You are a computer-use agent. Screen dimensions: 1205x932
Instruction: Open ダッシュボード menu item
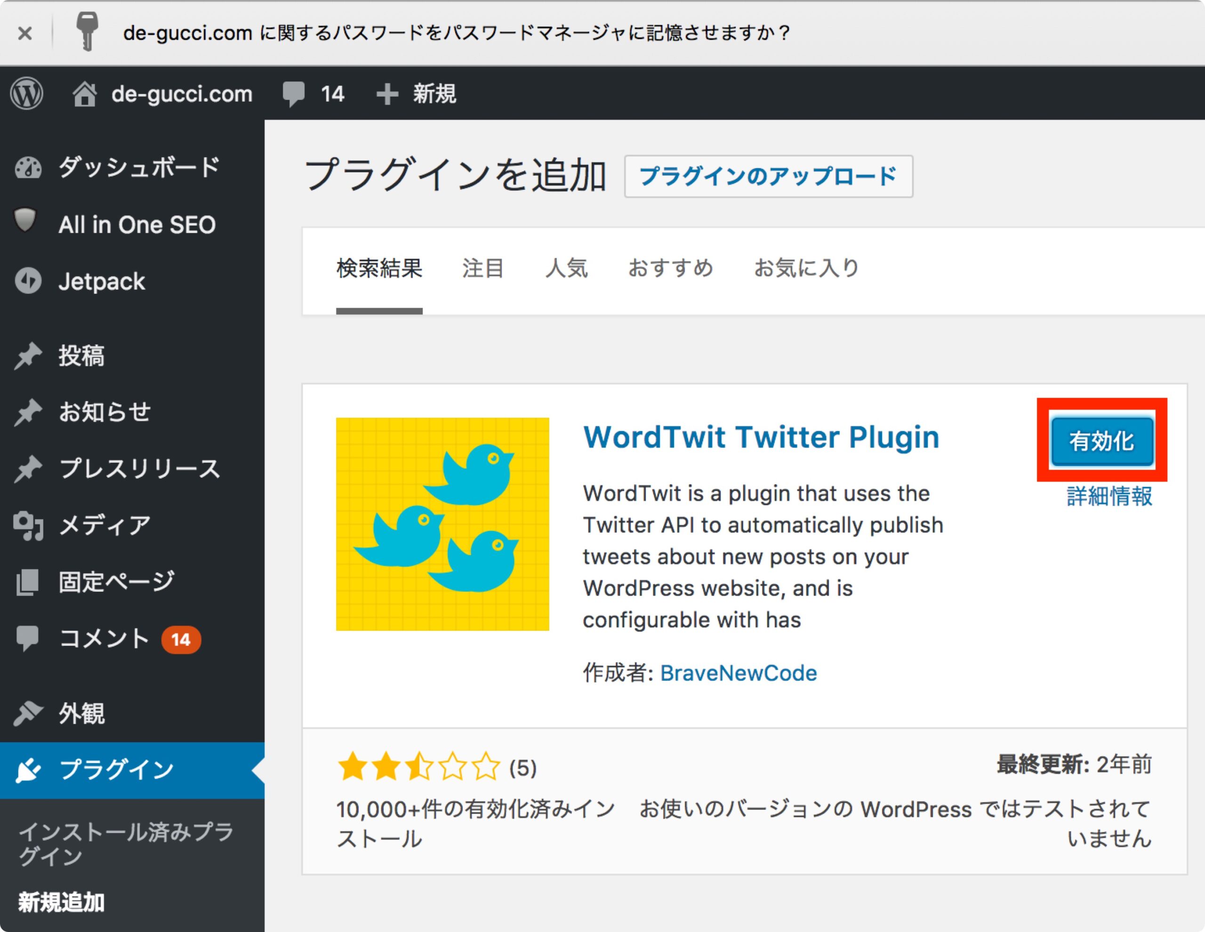tap(140, 167)
